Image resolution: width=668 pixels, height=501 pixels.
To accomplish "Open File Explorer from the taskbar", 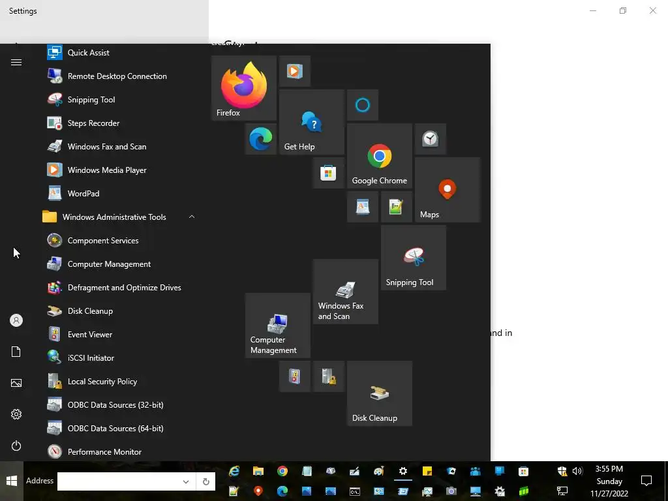I will (x=258, y=471).
